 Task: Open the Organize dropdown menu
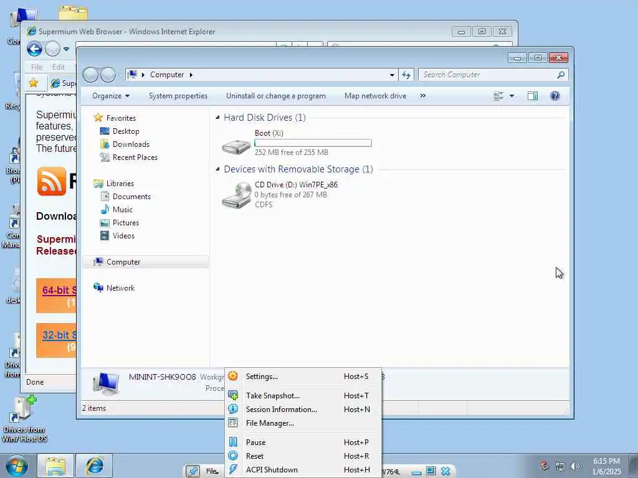[111, 96]
